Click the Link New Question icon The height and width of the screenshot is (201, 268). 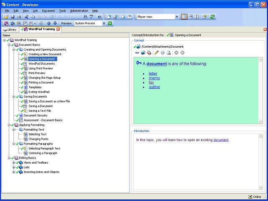31,23
